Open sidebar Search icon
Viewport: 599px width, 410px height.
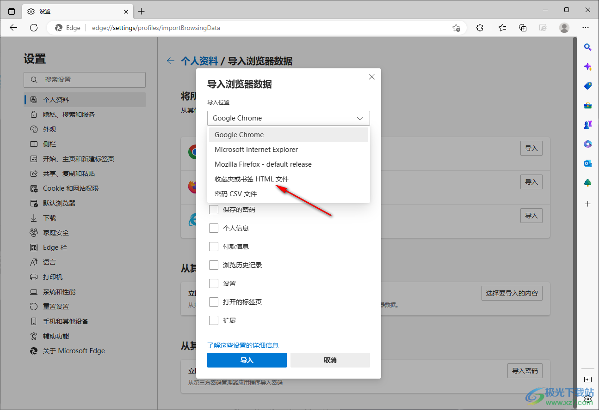pos(588,47)
